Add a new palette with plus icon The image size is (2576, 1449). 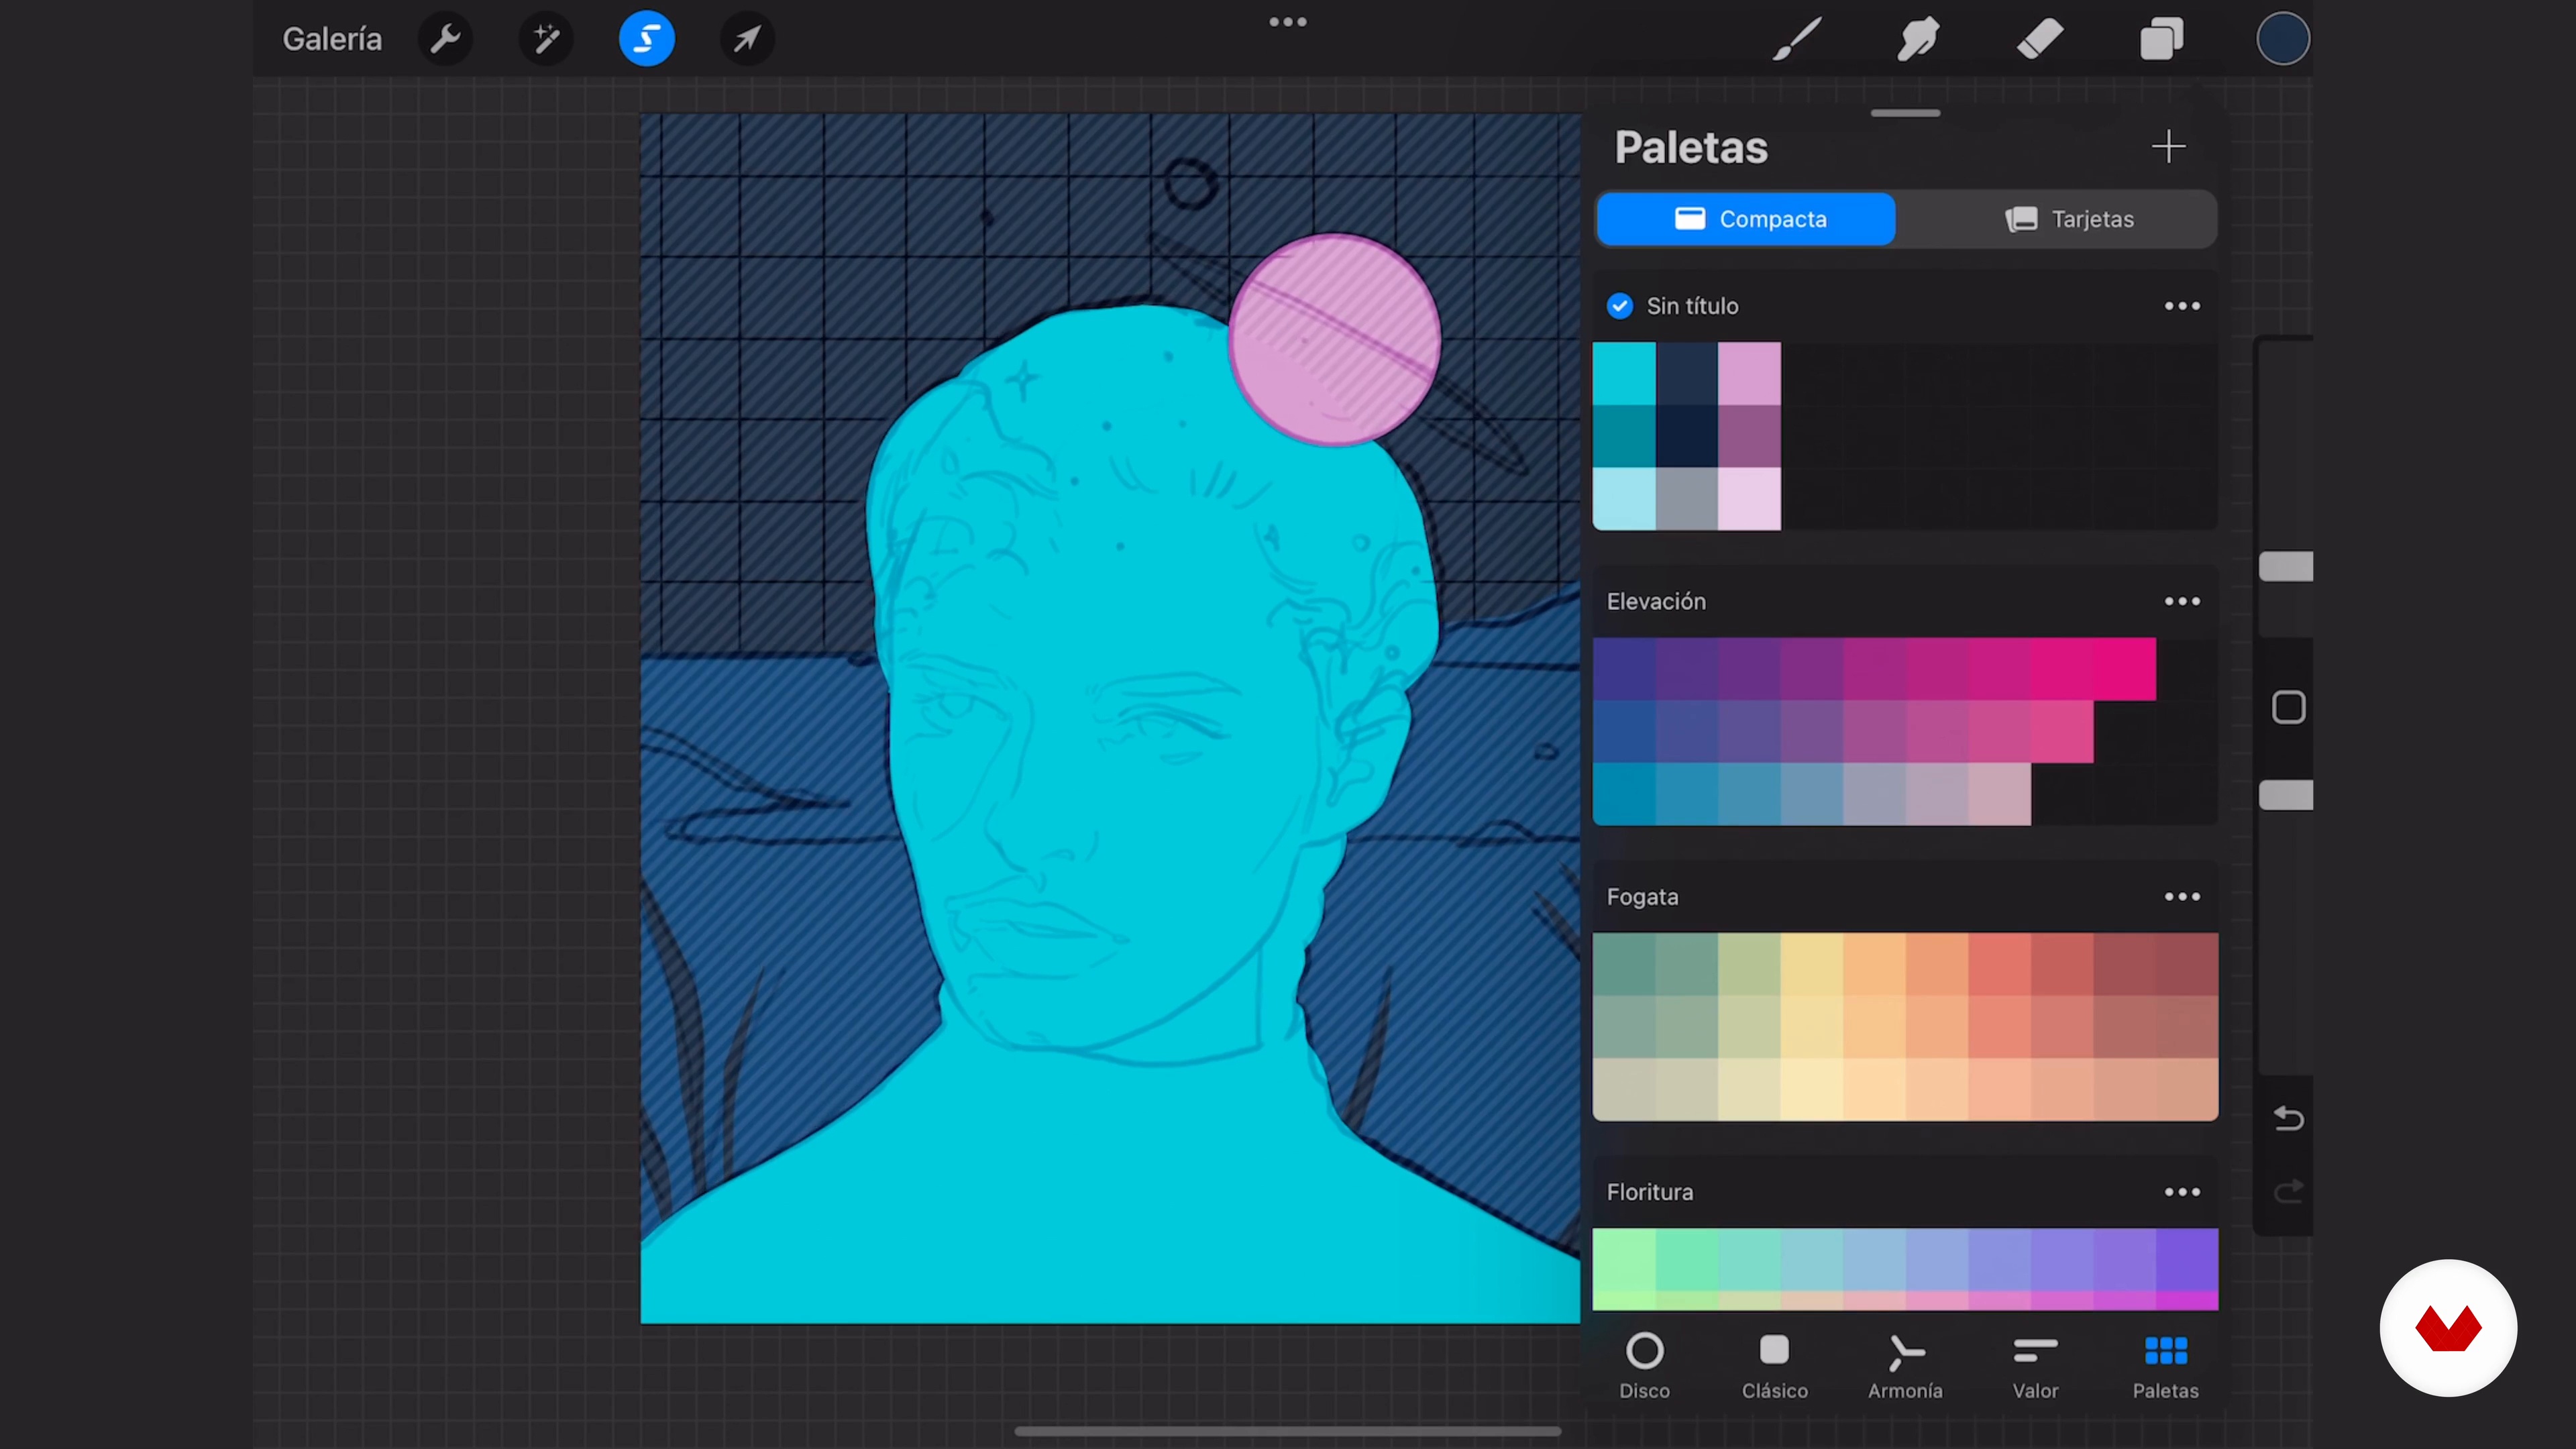[x=2168, y=147]
